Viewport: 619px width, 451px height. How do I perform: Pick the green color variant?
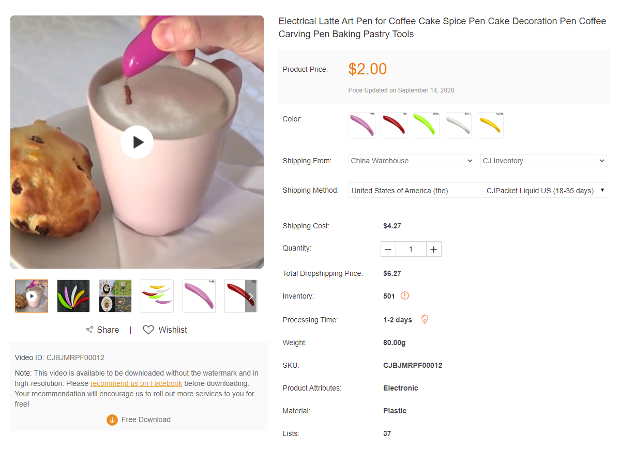click(x=426, y=126)
